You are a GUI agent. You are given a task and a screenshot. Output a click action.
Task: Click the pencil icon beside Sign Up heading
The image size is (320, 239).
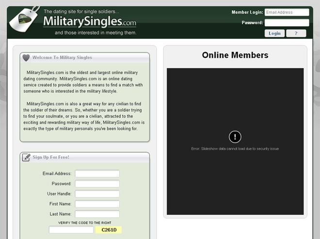(26, 158)
